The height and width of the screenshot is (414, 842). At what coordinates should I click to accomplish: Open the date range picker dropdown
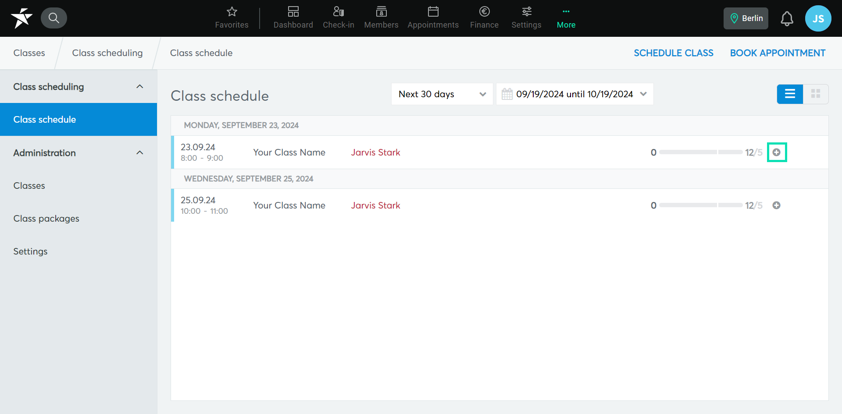tap(574, 94)
